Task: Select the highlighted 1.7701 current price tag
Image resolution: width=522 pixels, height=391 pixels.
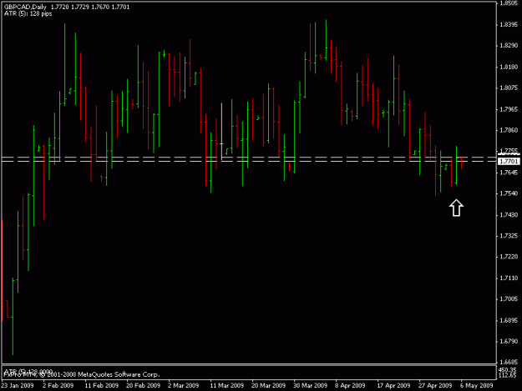Action: [x=509, y=162]
